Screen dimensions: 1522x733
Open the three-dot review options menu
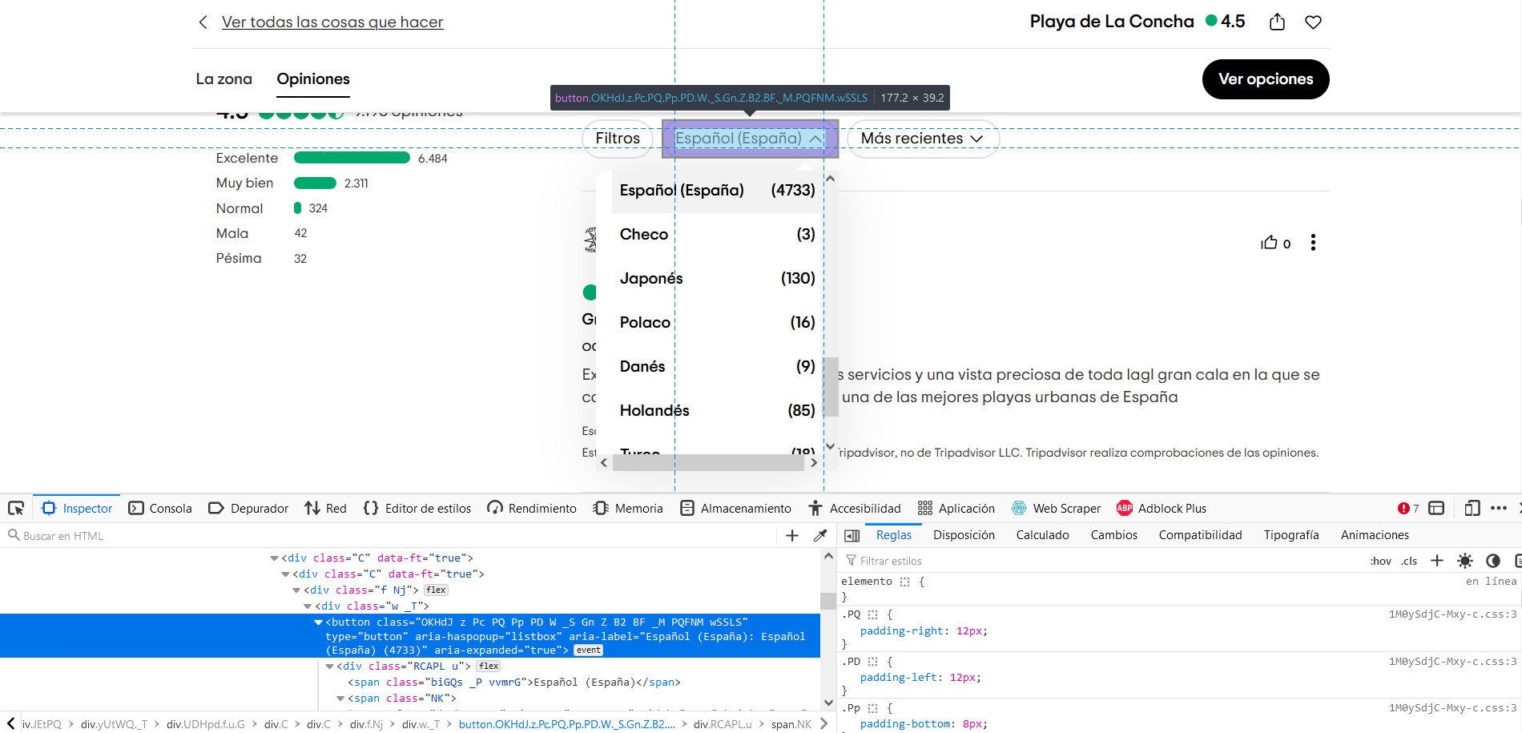[1313, 243]
